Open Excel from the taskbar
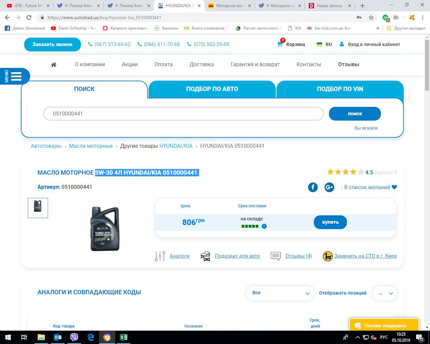This screenshot has width=430, height=344. click(x=124, y=337)
